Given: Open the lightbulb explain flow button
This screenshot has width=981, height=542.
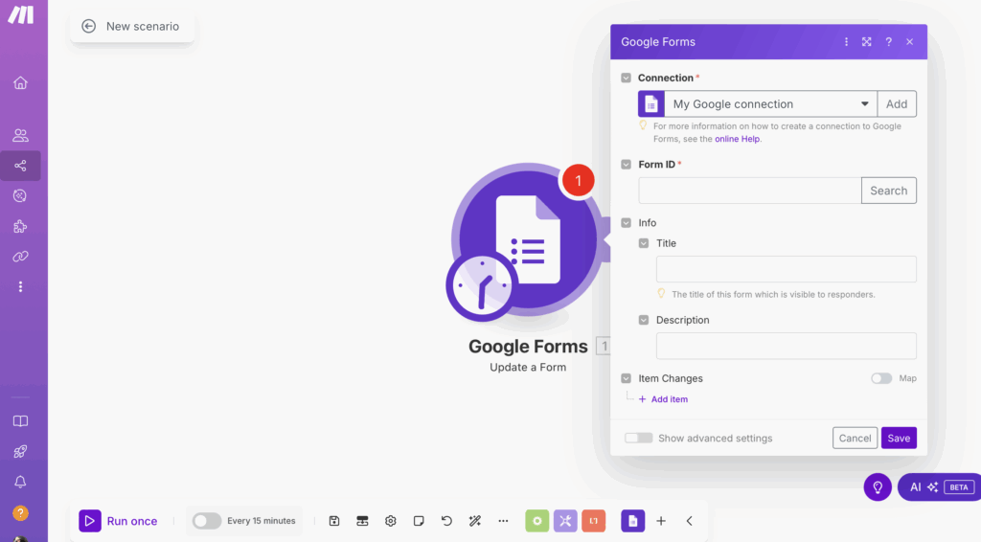Looking at the screenshot, I should pos(878,487).
